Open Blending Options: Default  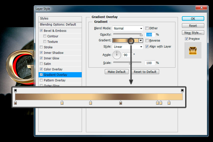coord(60,25)
